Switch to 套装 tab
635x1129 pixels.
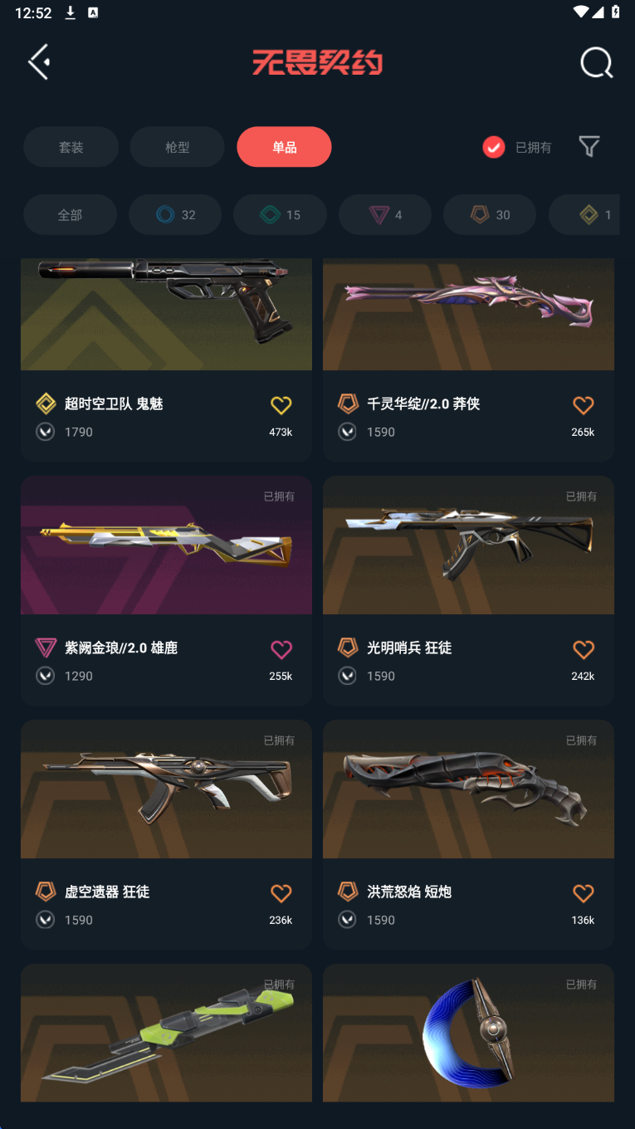point(71,147)
